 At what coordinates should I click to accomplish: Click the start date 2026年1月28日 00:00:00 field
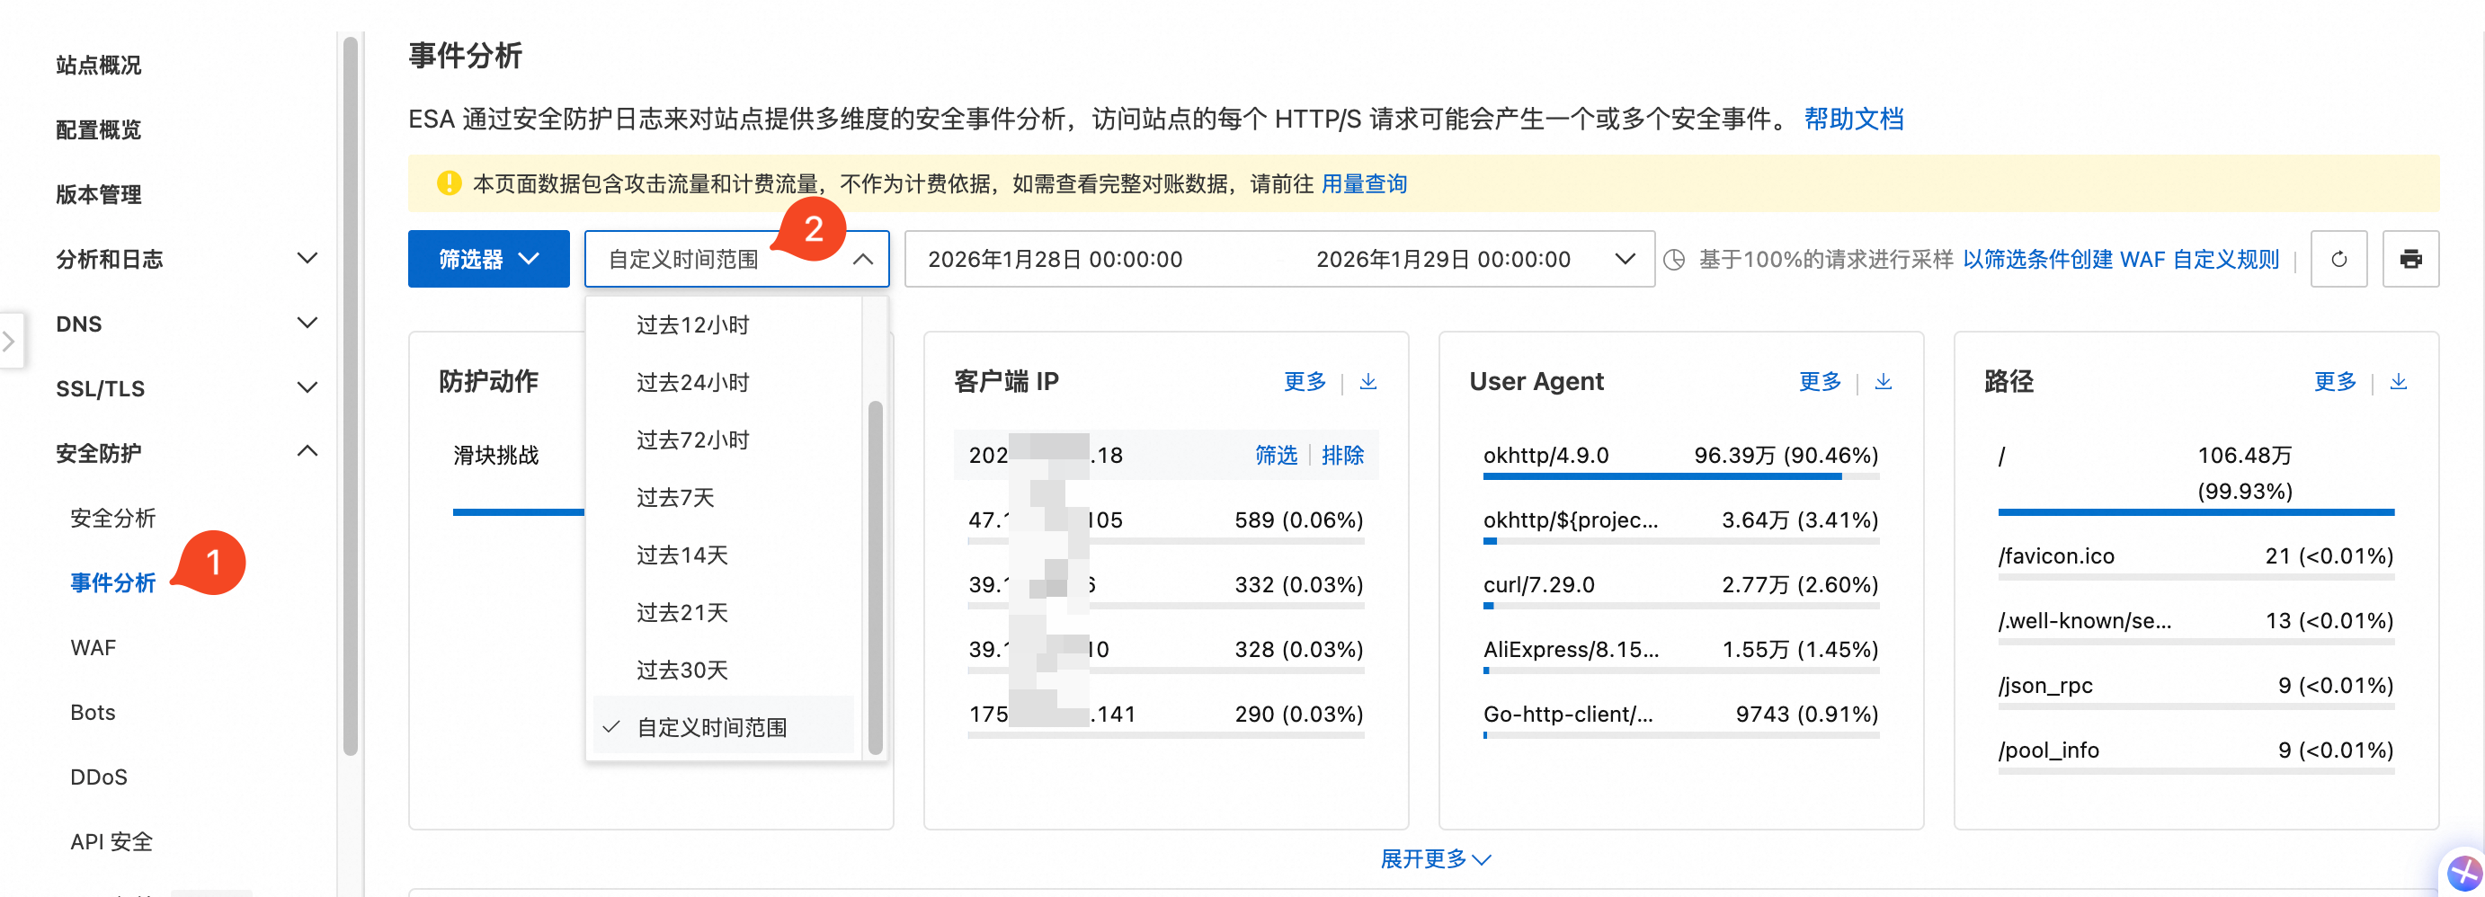point(1055,260)
